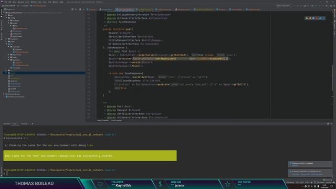
Task: Open the Add Configuration dropdown
Action: tap(283, 6)
